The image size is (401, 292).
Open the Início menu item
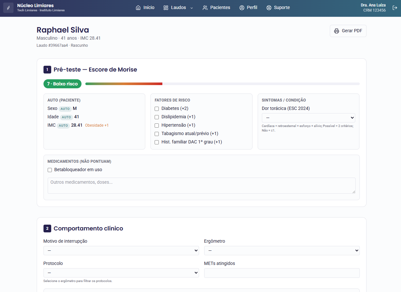pos(145,7)
